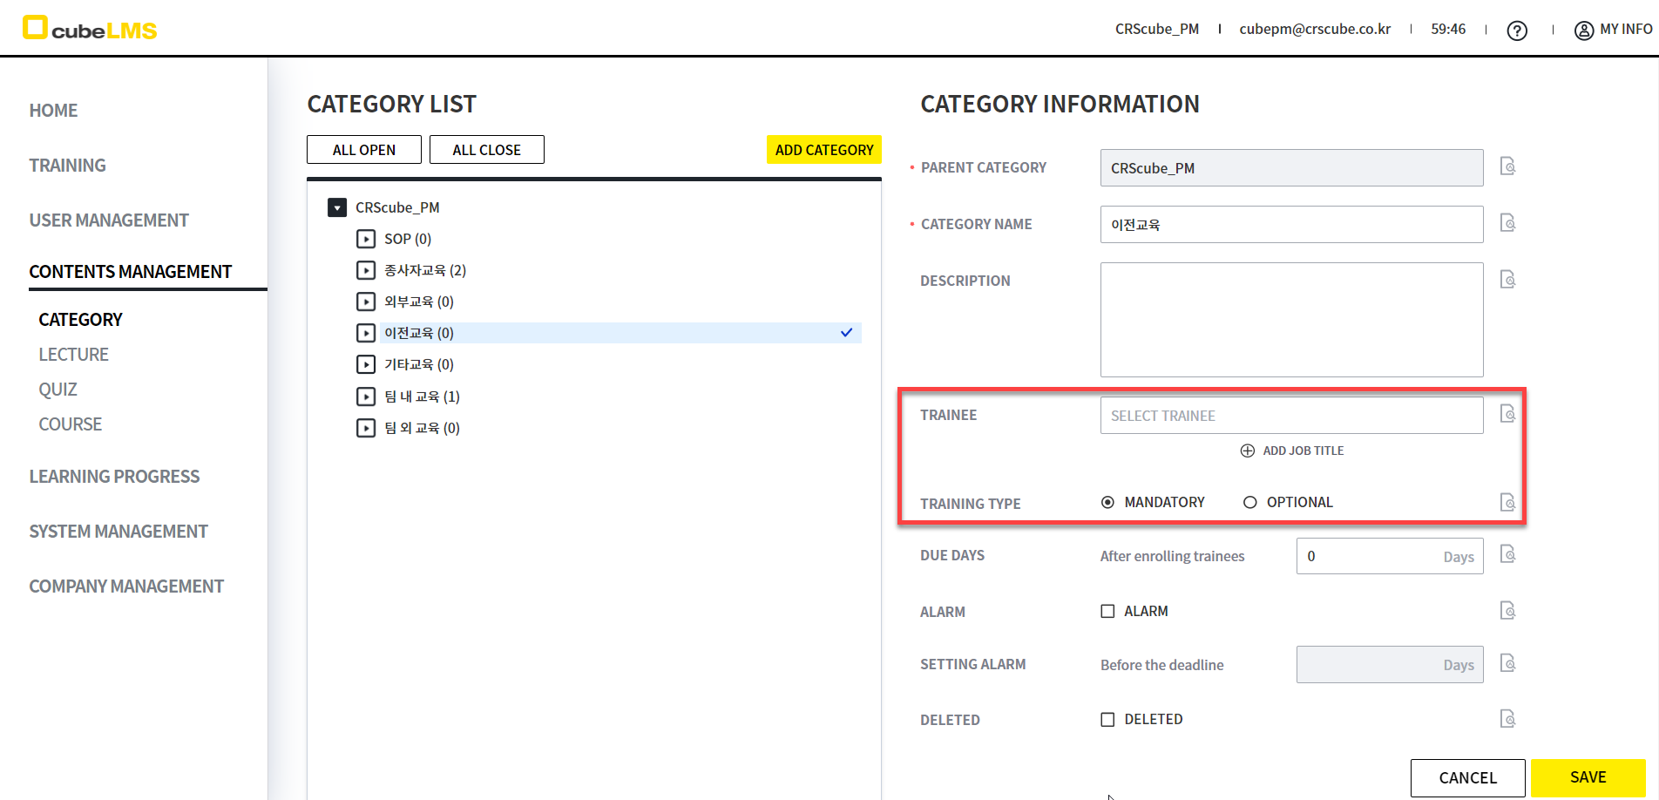The image size is (1659, 800).
Task: Click the history icon beside Description field
Action: 1507,280
